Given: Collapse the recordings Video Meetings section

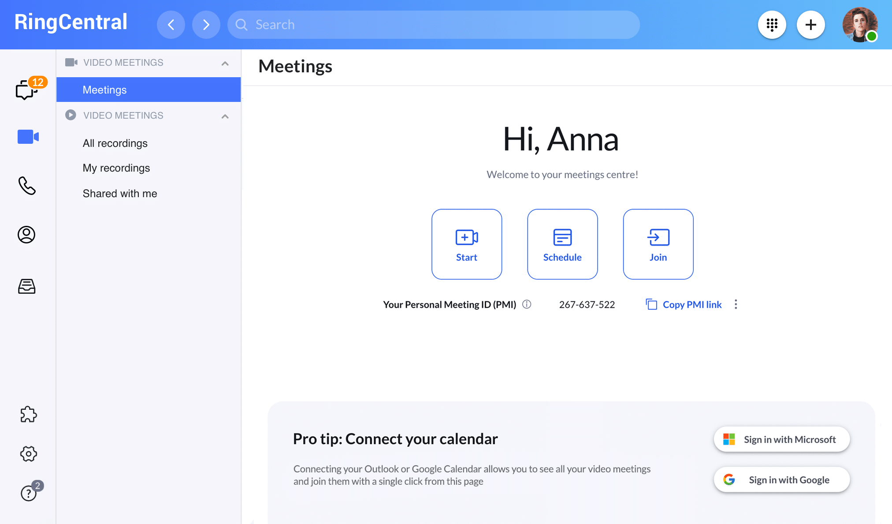Looking at the screenshot, I should pos(225,116).
